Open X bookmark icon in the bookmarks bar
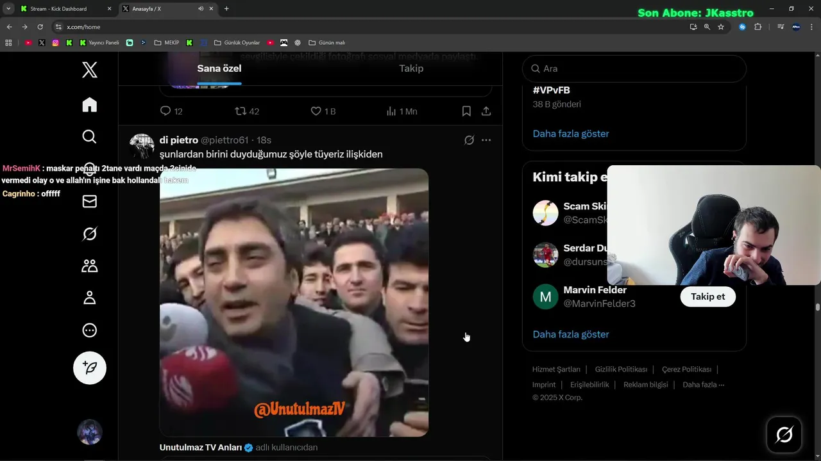 tap(42, 43)
